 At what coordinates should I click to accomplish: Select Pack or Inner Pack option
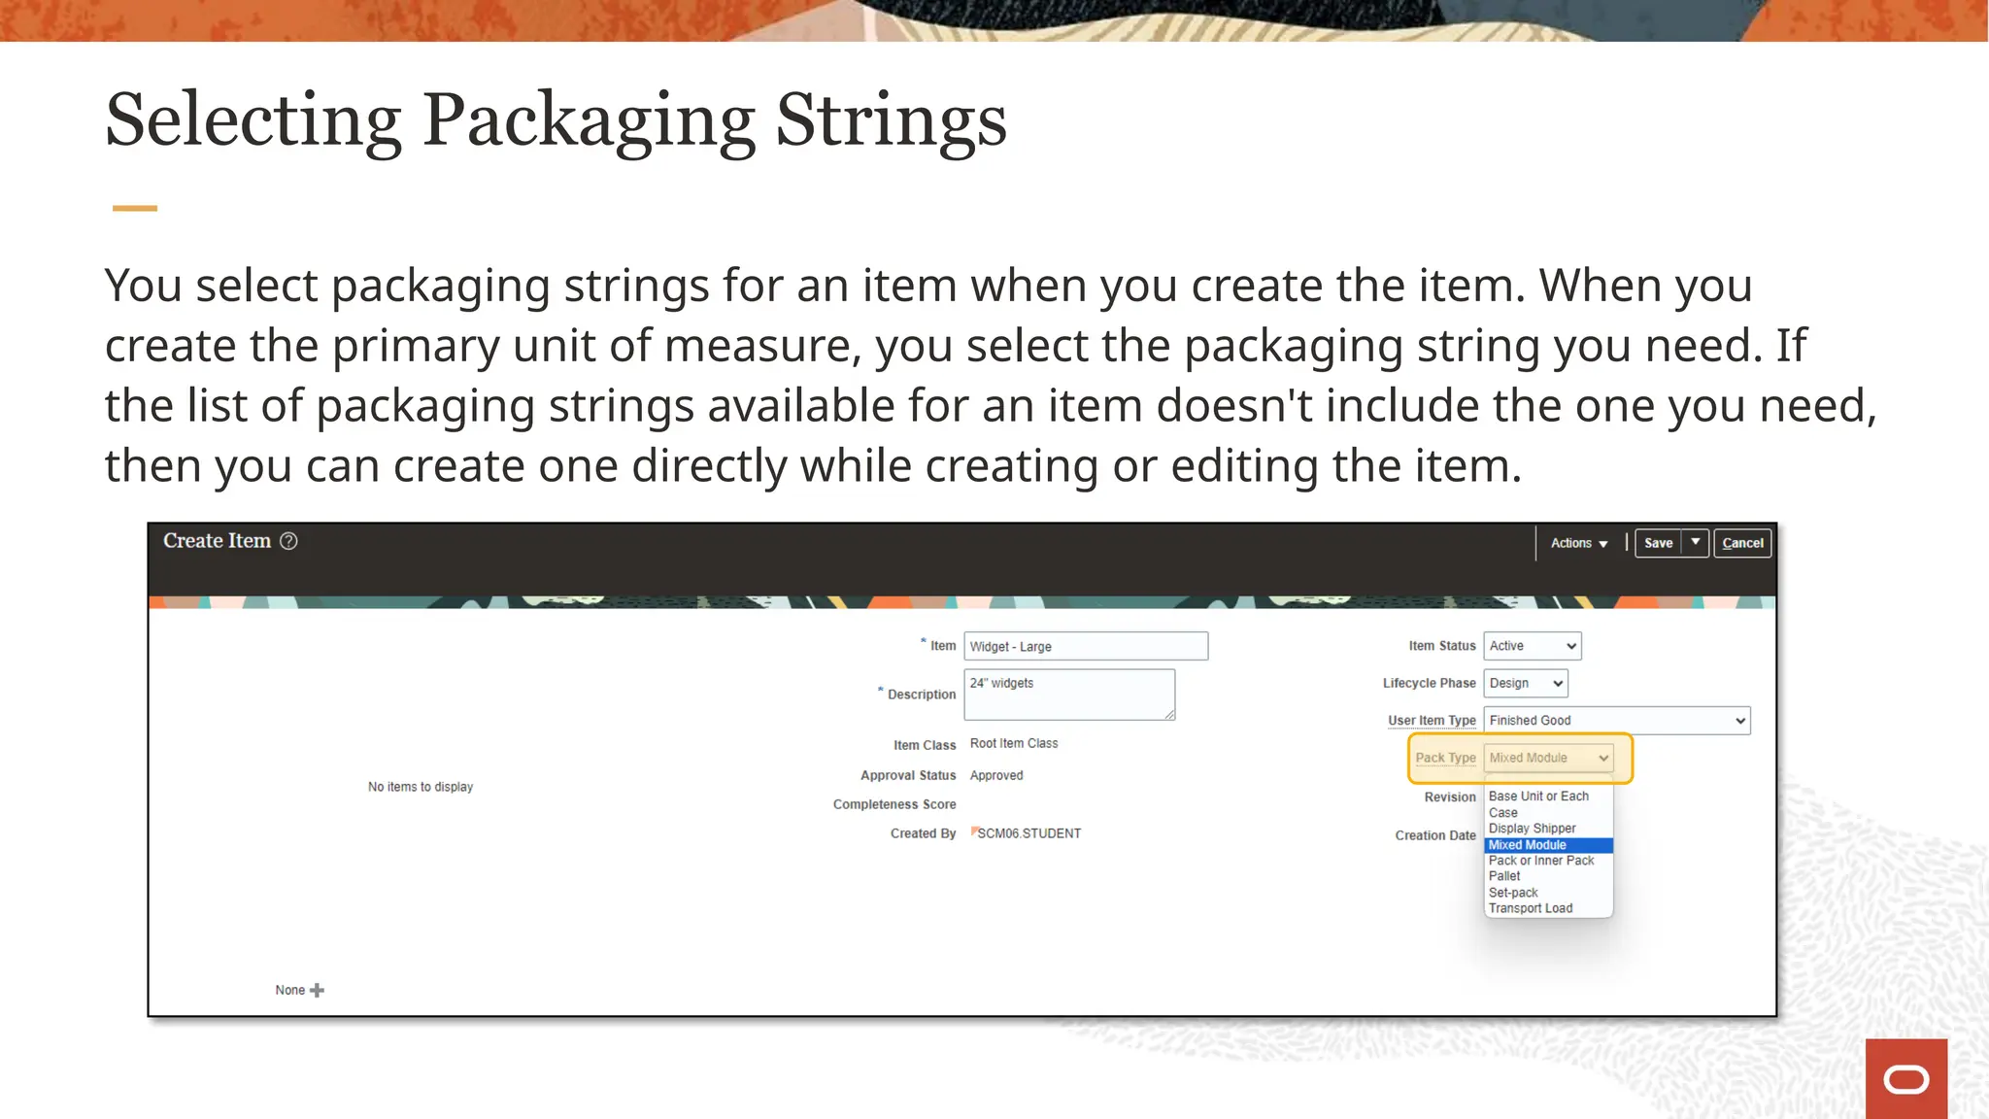coord(1548,861)
